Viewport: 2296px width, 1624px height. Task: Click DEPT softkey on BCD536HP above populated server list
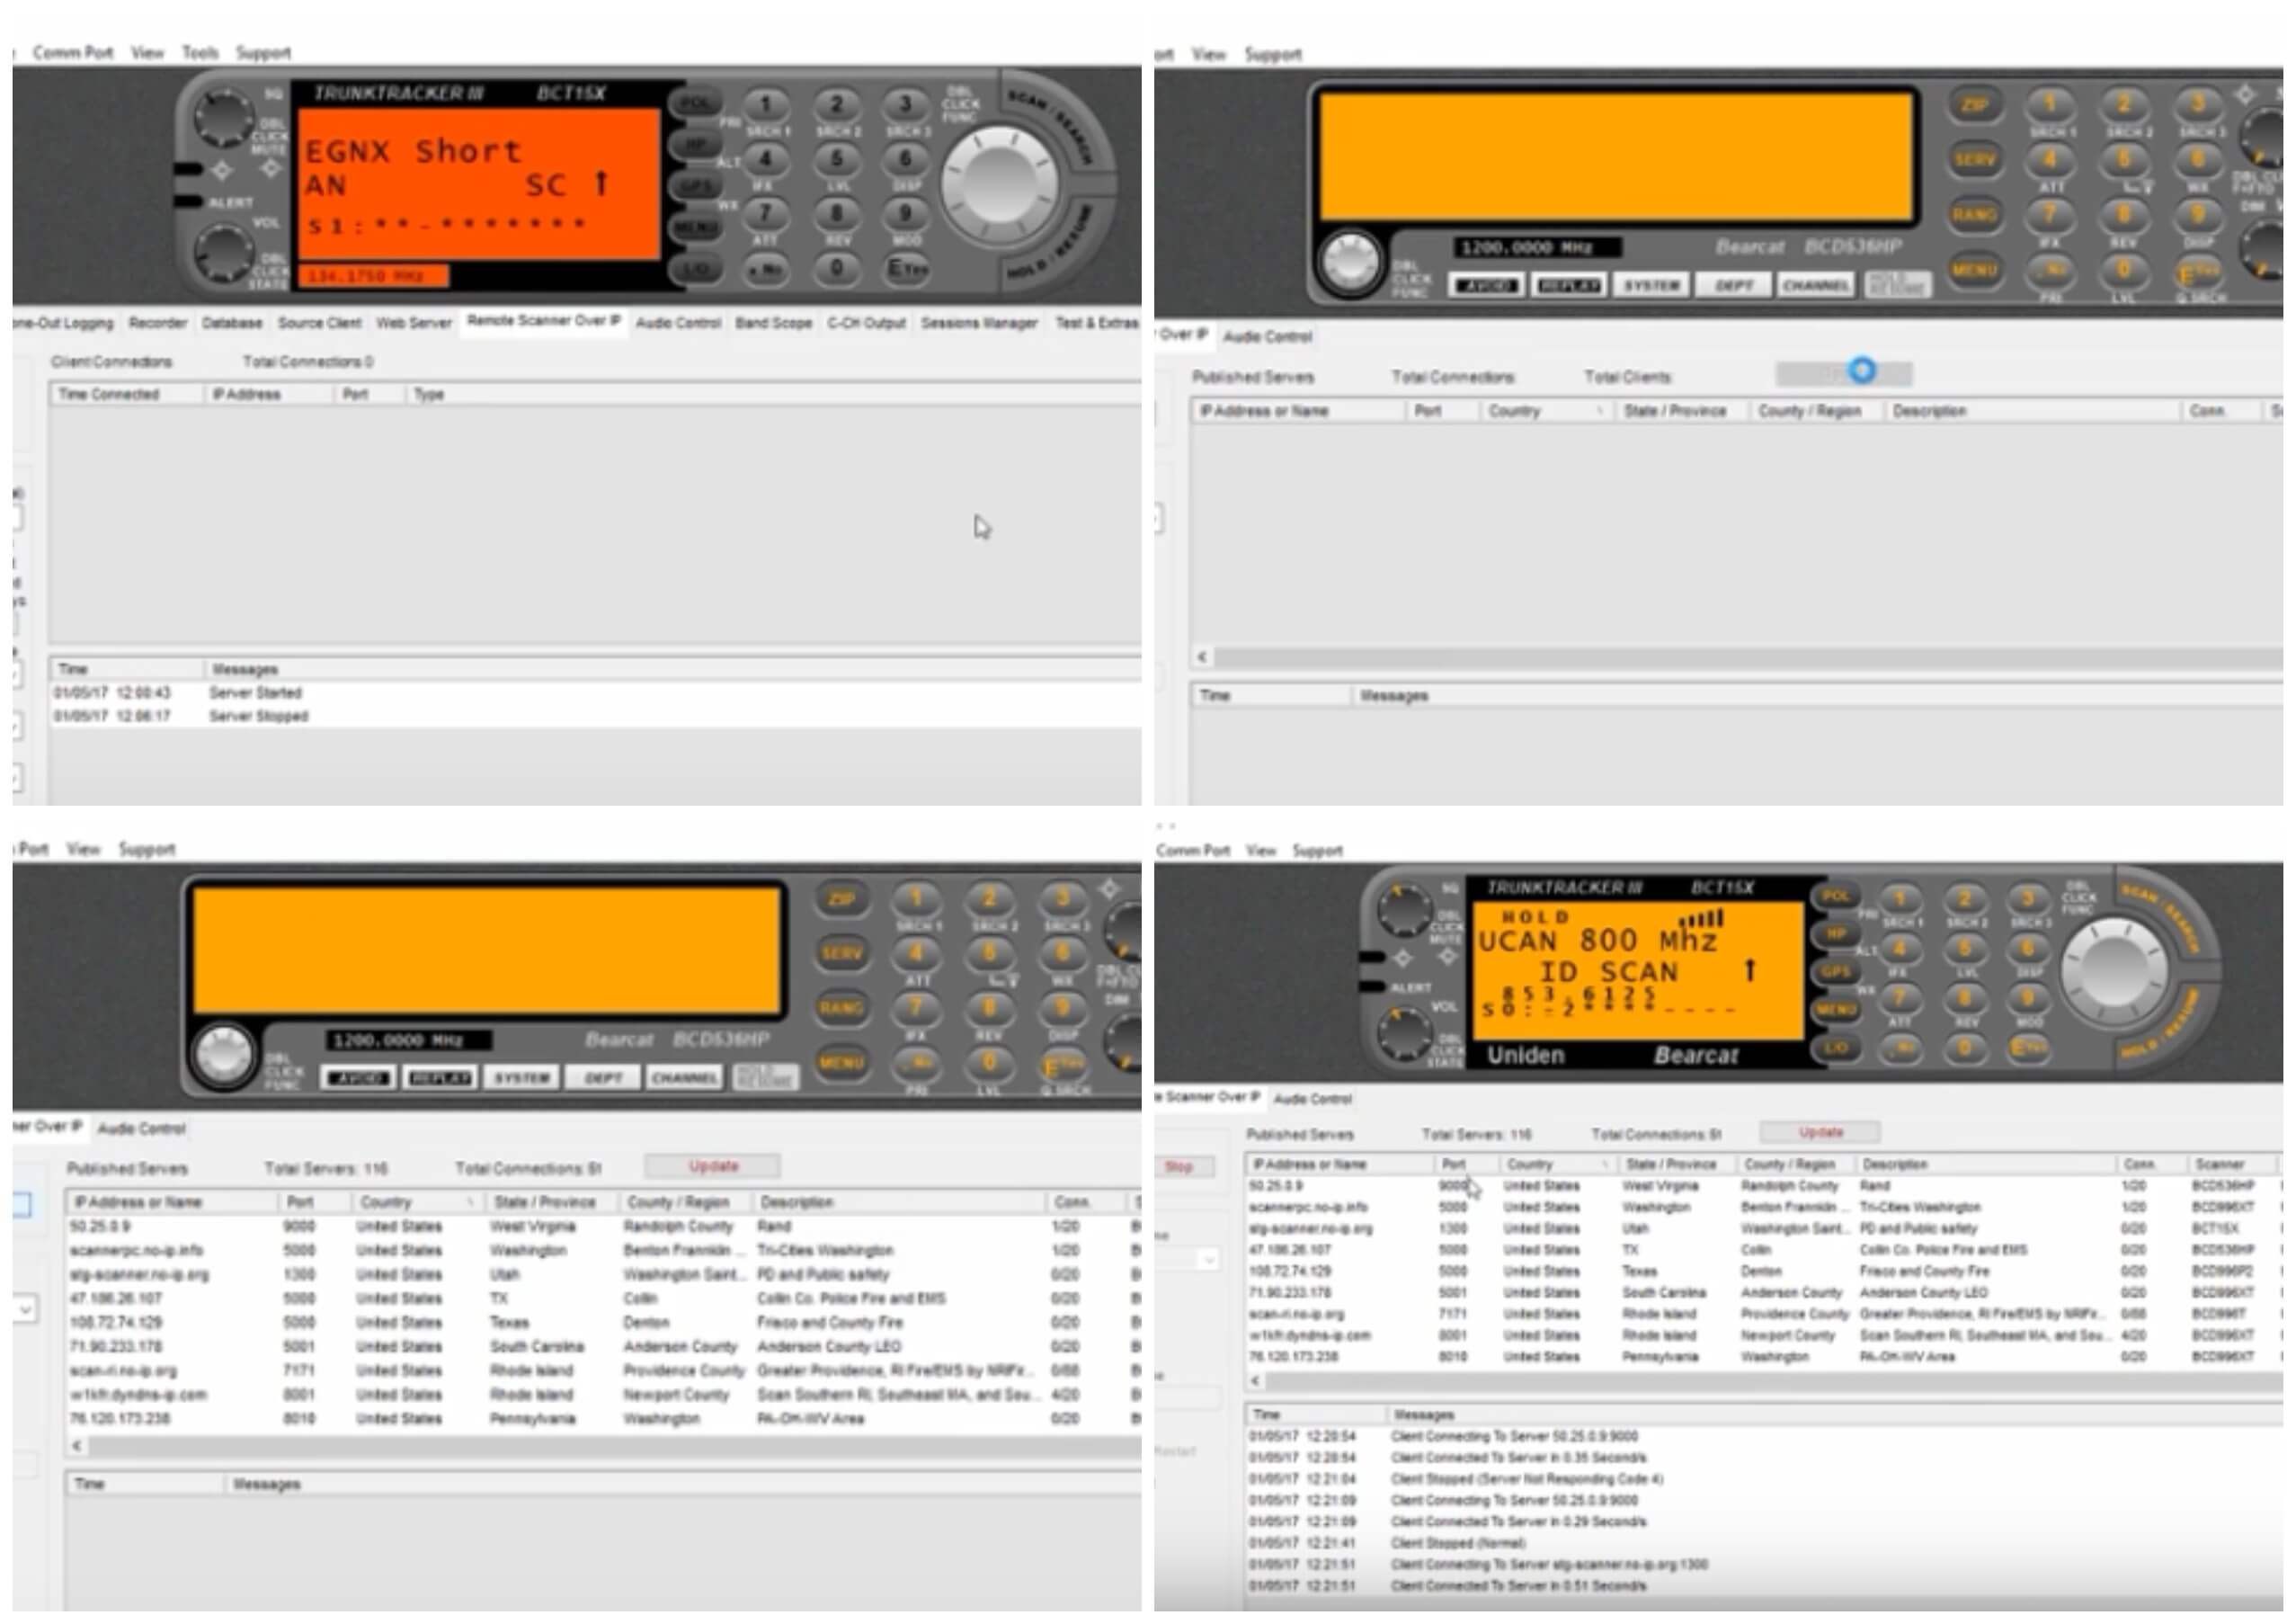(x=603, y=1078)
